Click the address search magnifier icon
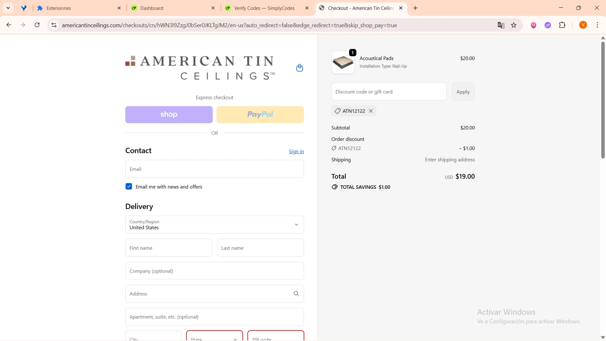This screenshot has width=606, height=341. [296, 294]
